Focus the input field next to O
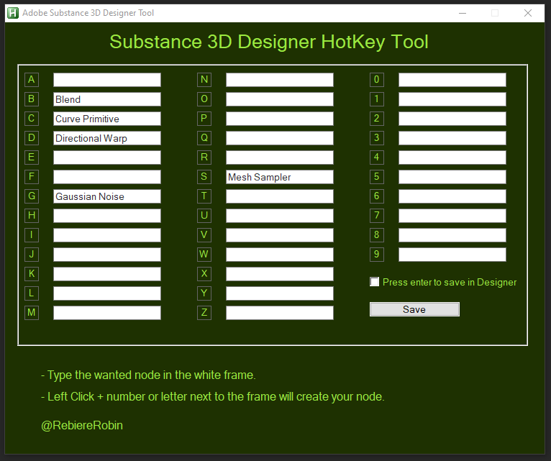Screen dimensions: 551x461 point(280,99)
